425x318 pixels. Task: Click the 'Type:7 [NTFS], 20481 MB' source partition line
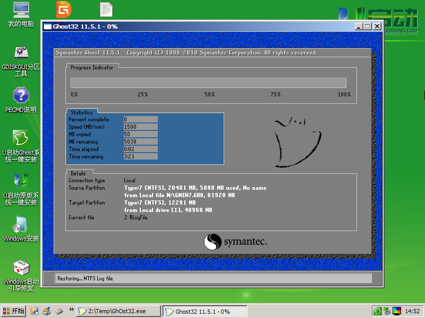pyautogui.click(x=195, y=188)
